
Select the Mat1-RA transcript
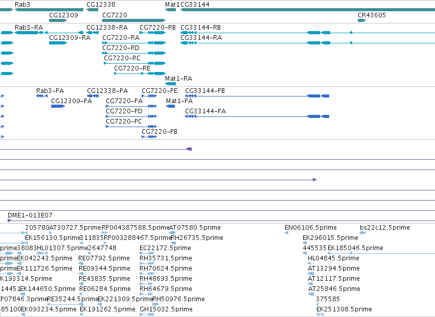(x=170, y=84)
